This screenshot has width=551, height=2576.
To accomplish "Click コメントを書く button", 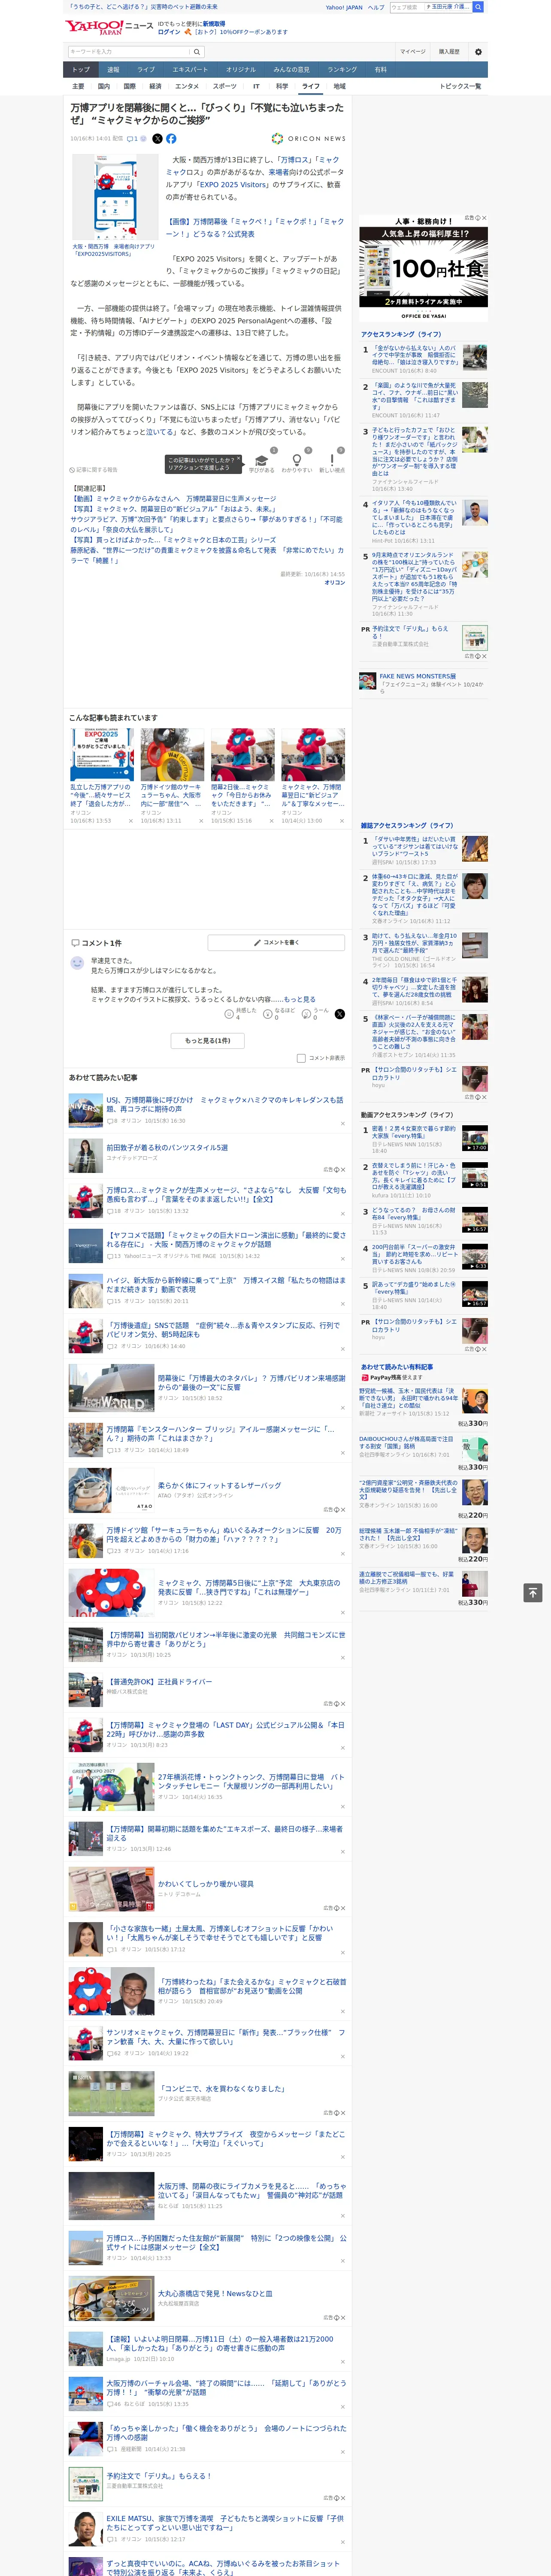I will pos(276,942).
